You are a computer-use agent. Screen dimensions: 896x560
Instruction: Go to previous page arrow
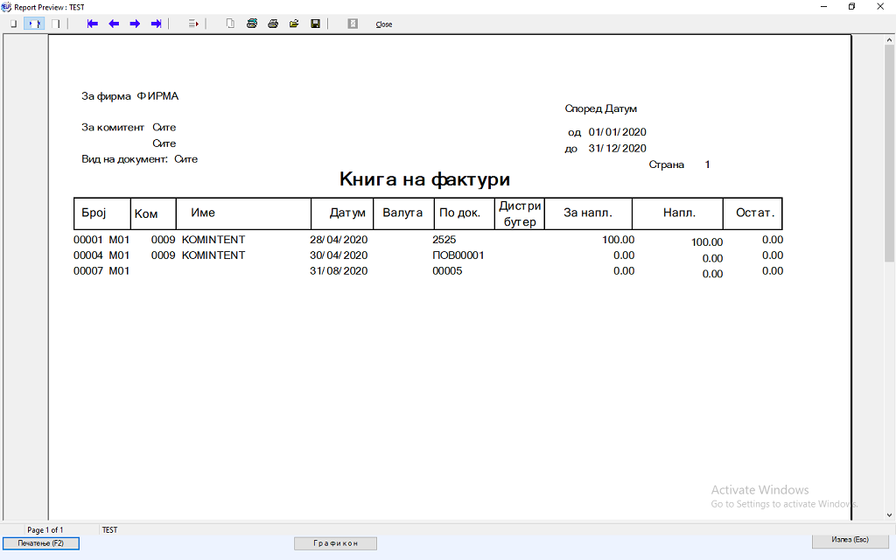114,24
